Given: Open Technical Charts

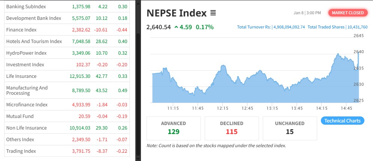Looking at the screenshot, I should click(x=342, y=121).
